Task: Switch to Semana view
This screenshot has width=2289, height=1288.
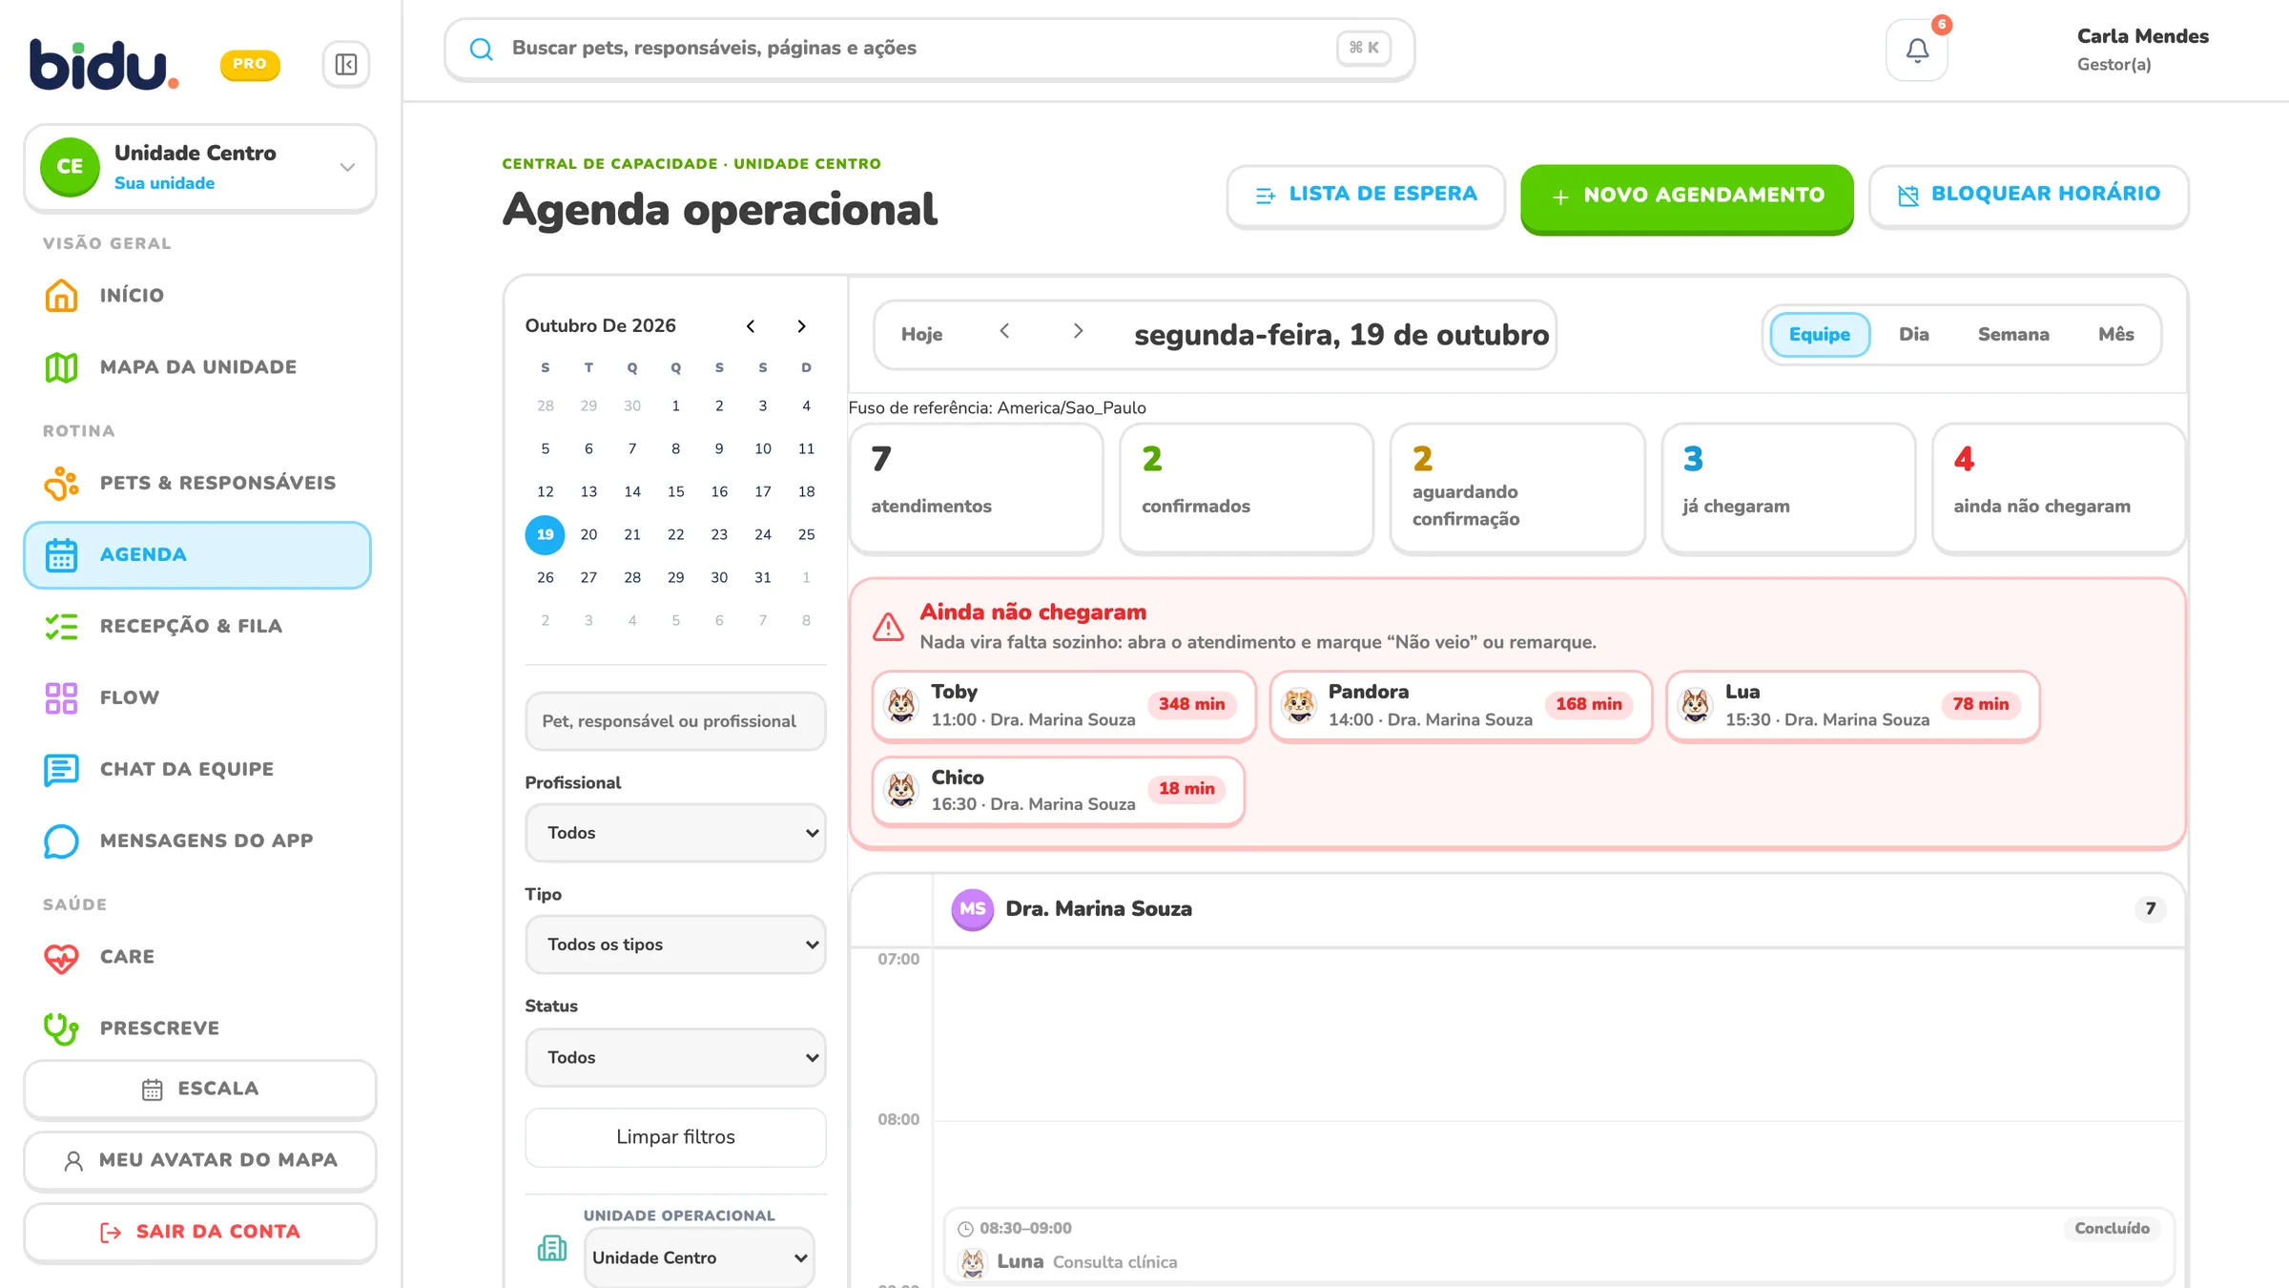Action: [x=2013, y=335]
